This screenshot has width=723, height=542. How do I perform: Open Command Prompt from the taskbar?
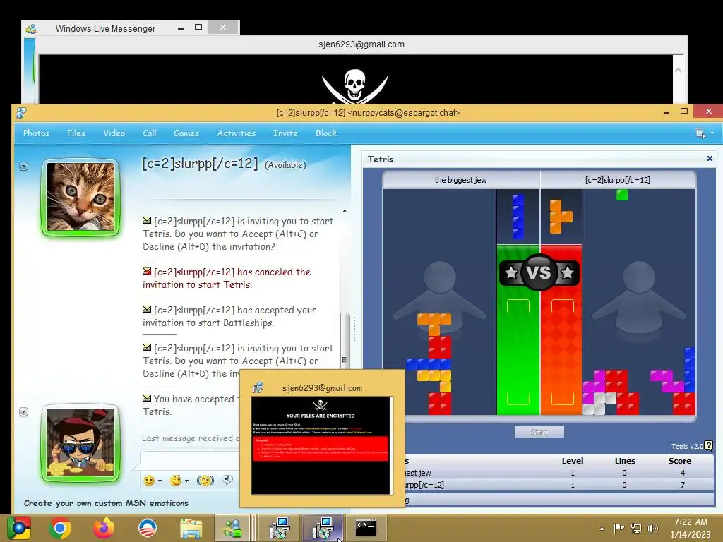coord(366,528)
